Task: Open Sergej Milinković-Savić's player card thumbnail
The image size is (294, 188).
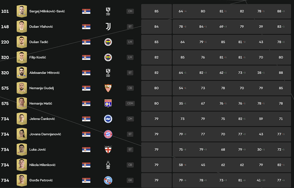Action: [x=22, y=11]
